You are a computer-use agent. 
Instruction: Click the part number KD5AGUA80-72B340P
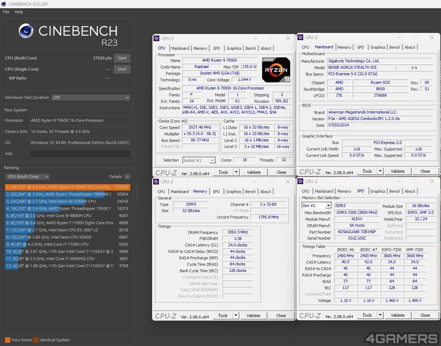click(x=357, y=232)
